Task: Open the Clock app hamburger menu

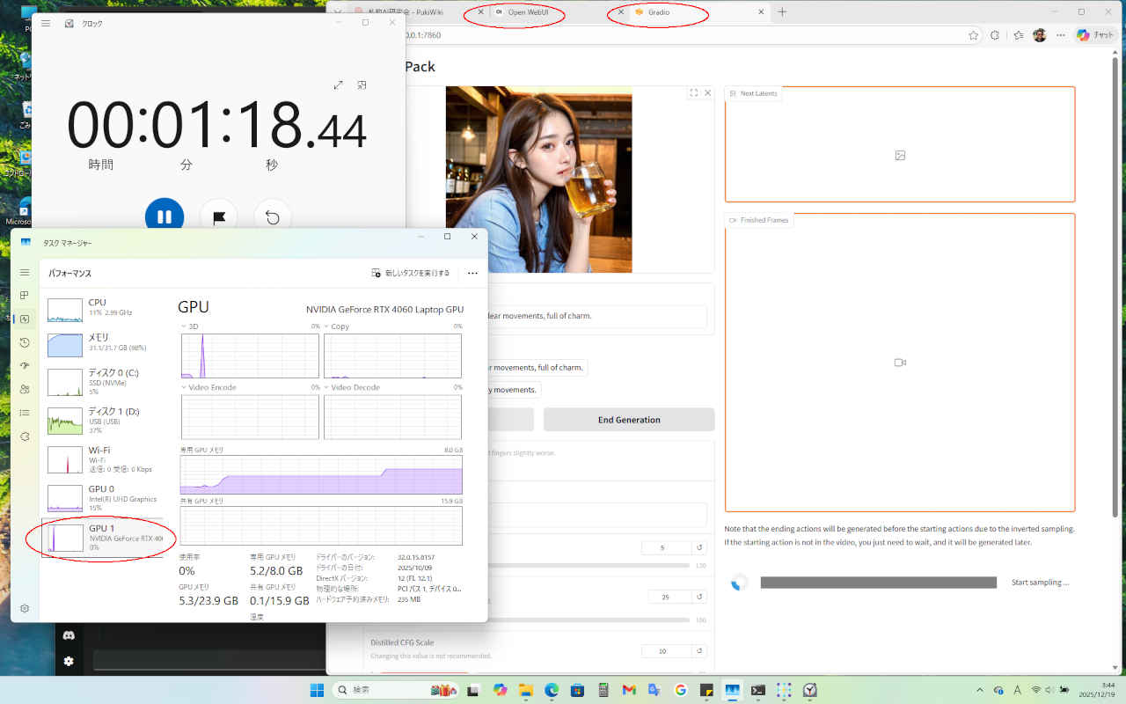Action: click(x=46, y=24)
